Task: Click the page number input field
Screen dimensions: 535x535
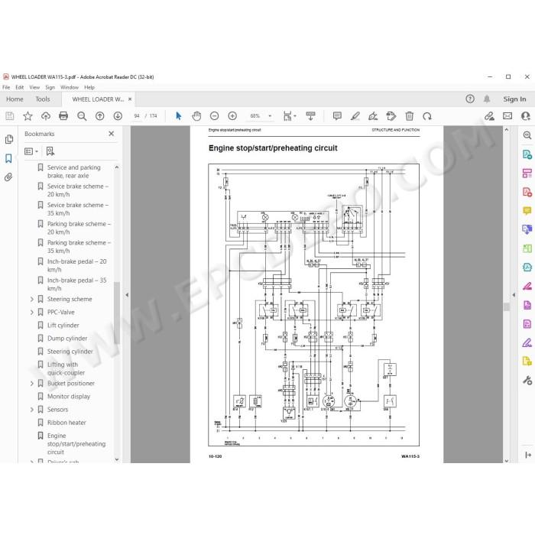Action: 137,116
